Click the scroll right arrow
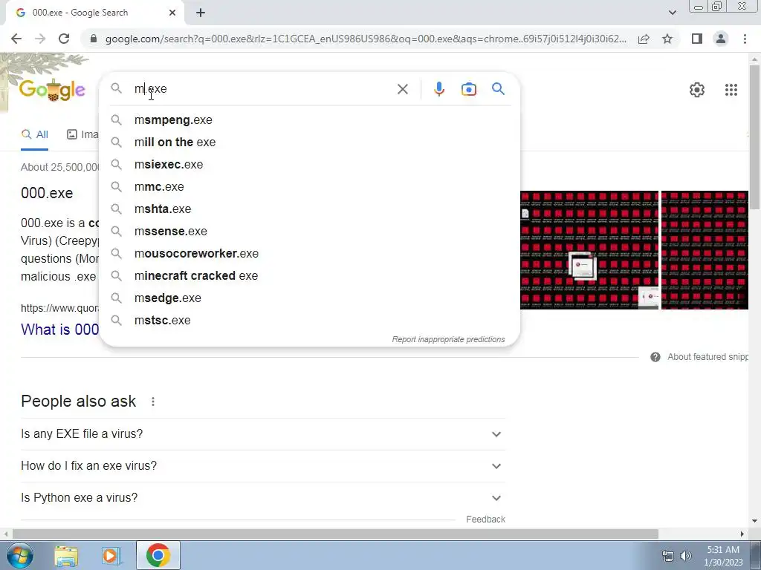Image resolution: width=761 pixels, height=570 pixels. pyautogui.click(x=742, y=534)
